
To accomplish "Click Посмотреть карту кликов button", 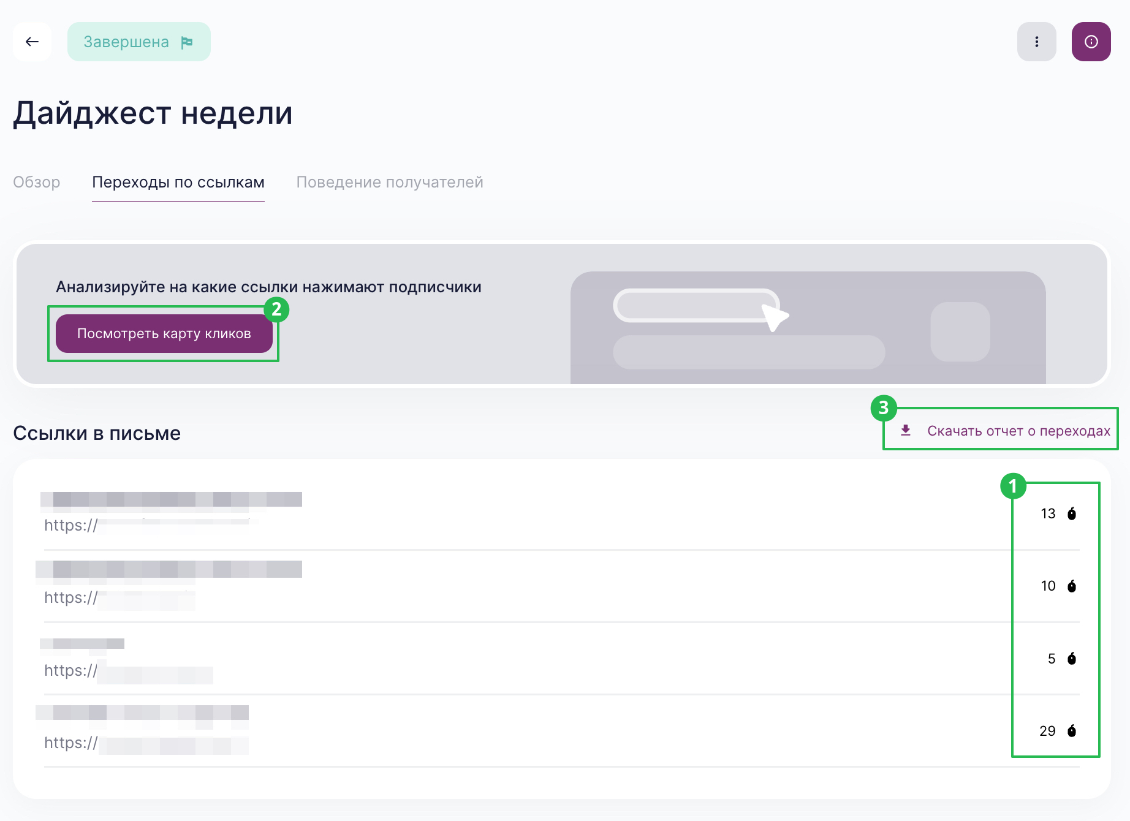I will click(x=164, y=333).
